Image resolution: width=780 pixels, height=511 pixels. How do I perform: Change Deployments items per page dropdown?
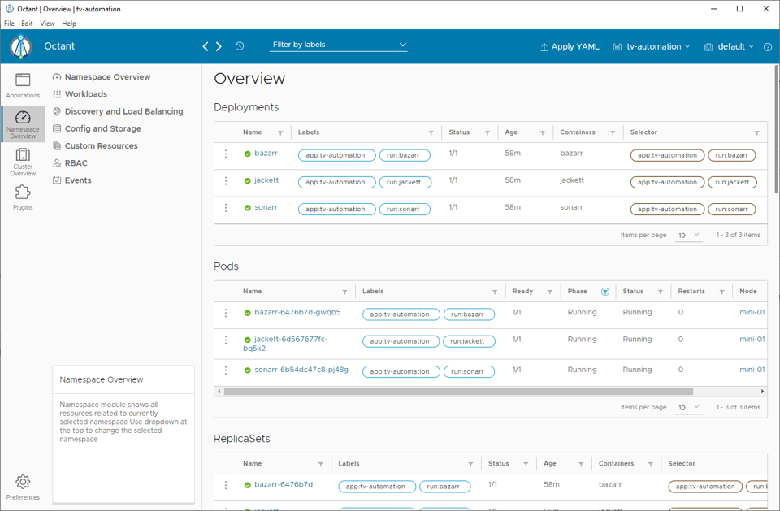point(688,236)
